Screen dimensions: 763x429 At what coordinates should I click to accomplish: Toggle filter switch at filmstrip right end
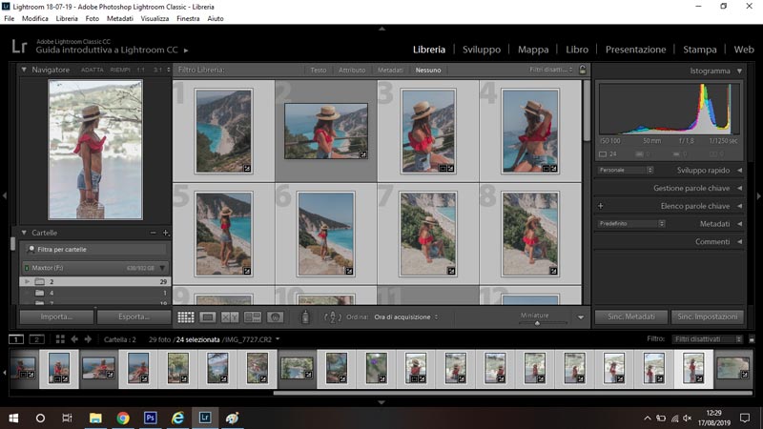coord(752,339)
